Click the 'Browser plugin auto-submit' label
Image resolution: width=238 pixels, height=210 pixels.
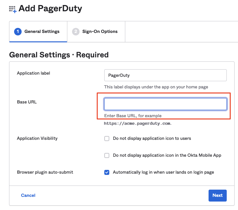(x=45, y=172)
